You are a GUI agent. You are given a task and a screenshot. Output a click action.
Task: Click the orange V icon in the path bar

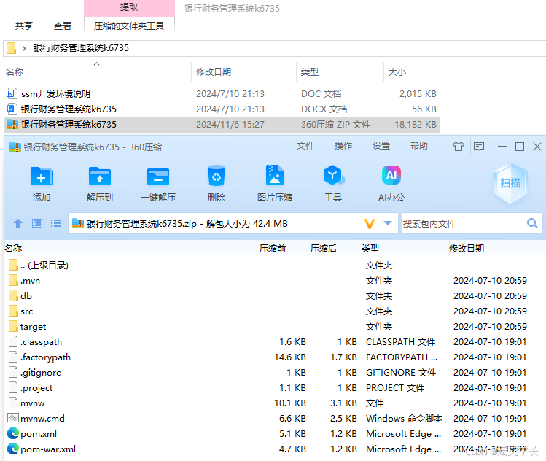pos(370,223)
